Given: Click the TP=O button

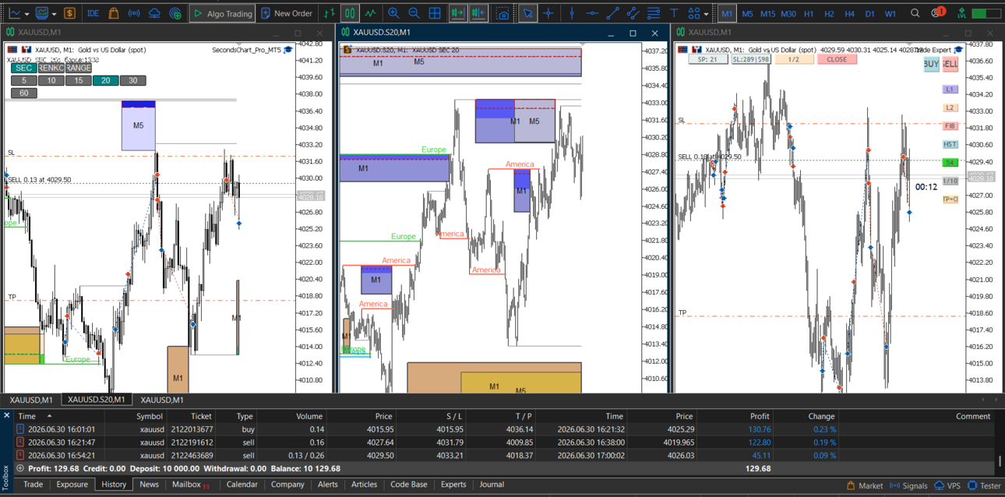Looking at the screenshot, I should click(950, 199).
